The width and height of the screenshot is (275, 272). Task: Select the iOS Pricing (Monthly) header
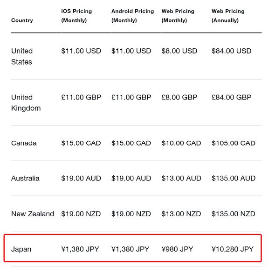pyautogui.click(x=76, y=16)
